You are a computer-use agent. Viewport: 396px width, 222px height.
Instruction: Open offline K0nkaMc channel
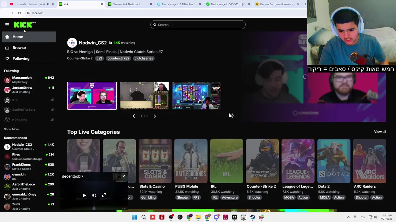point(29,120)
